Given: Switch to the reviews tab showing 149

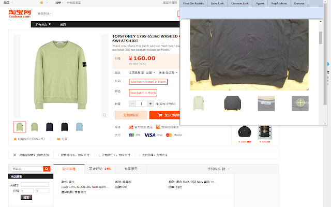Looking at the screenshot, I should pos(100,169).
